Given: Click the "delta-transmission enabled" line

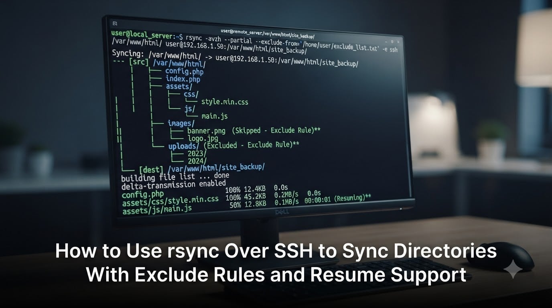Looking at the screenshot, I should point(173,185).
